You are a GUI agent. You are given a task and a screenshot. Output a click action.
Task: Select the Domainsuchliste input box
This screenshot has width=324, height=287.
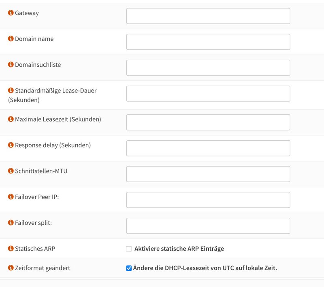tap(208, 68)
